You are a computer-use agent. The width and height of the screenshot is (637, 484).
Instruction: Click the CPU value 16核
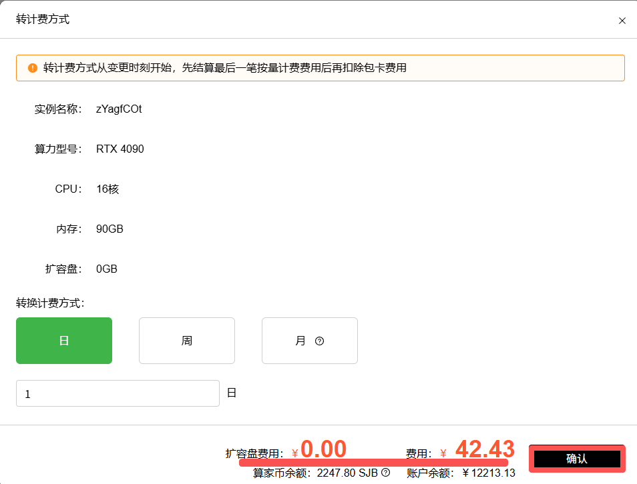coord(108,189)
